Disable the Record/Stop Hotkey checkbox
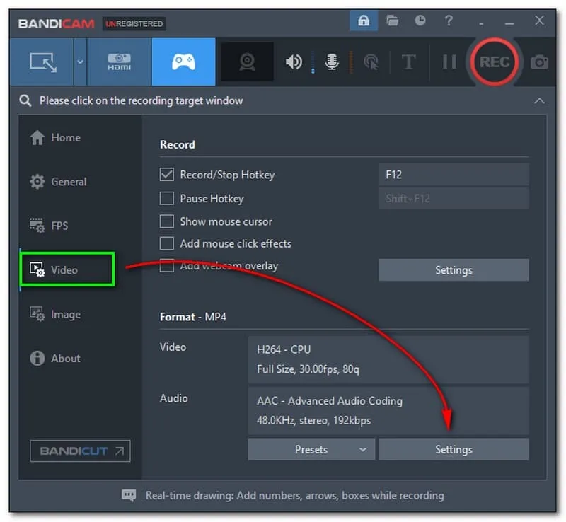The width and height of the screenshot is (566, 522). pos(167,174)
